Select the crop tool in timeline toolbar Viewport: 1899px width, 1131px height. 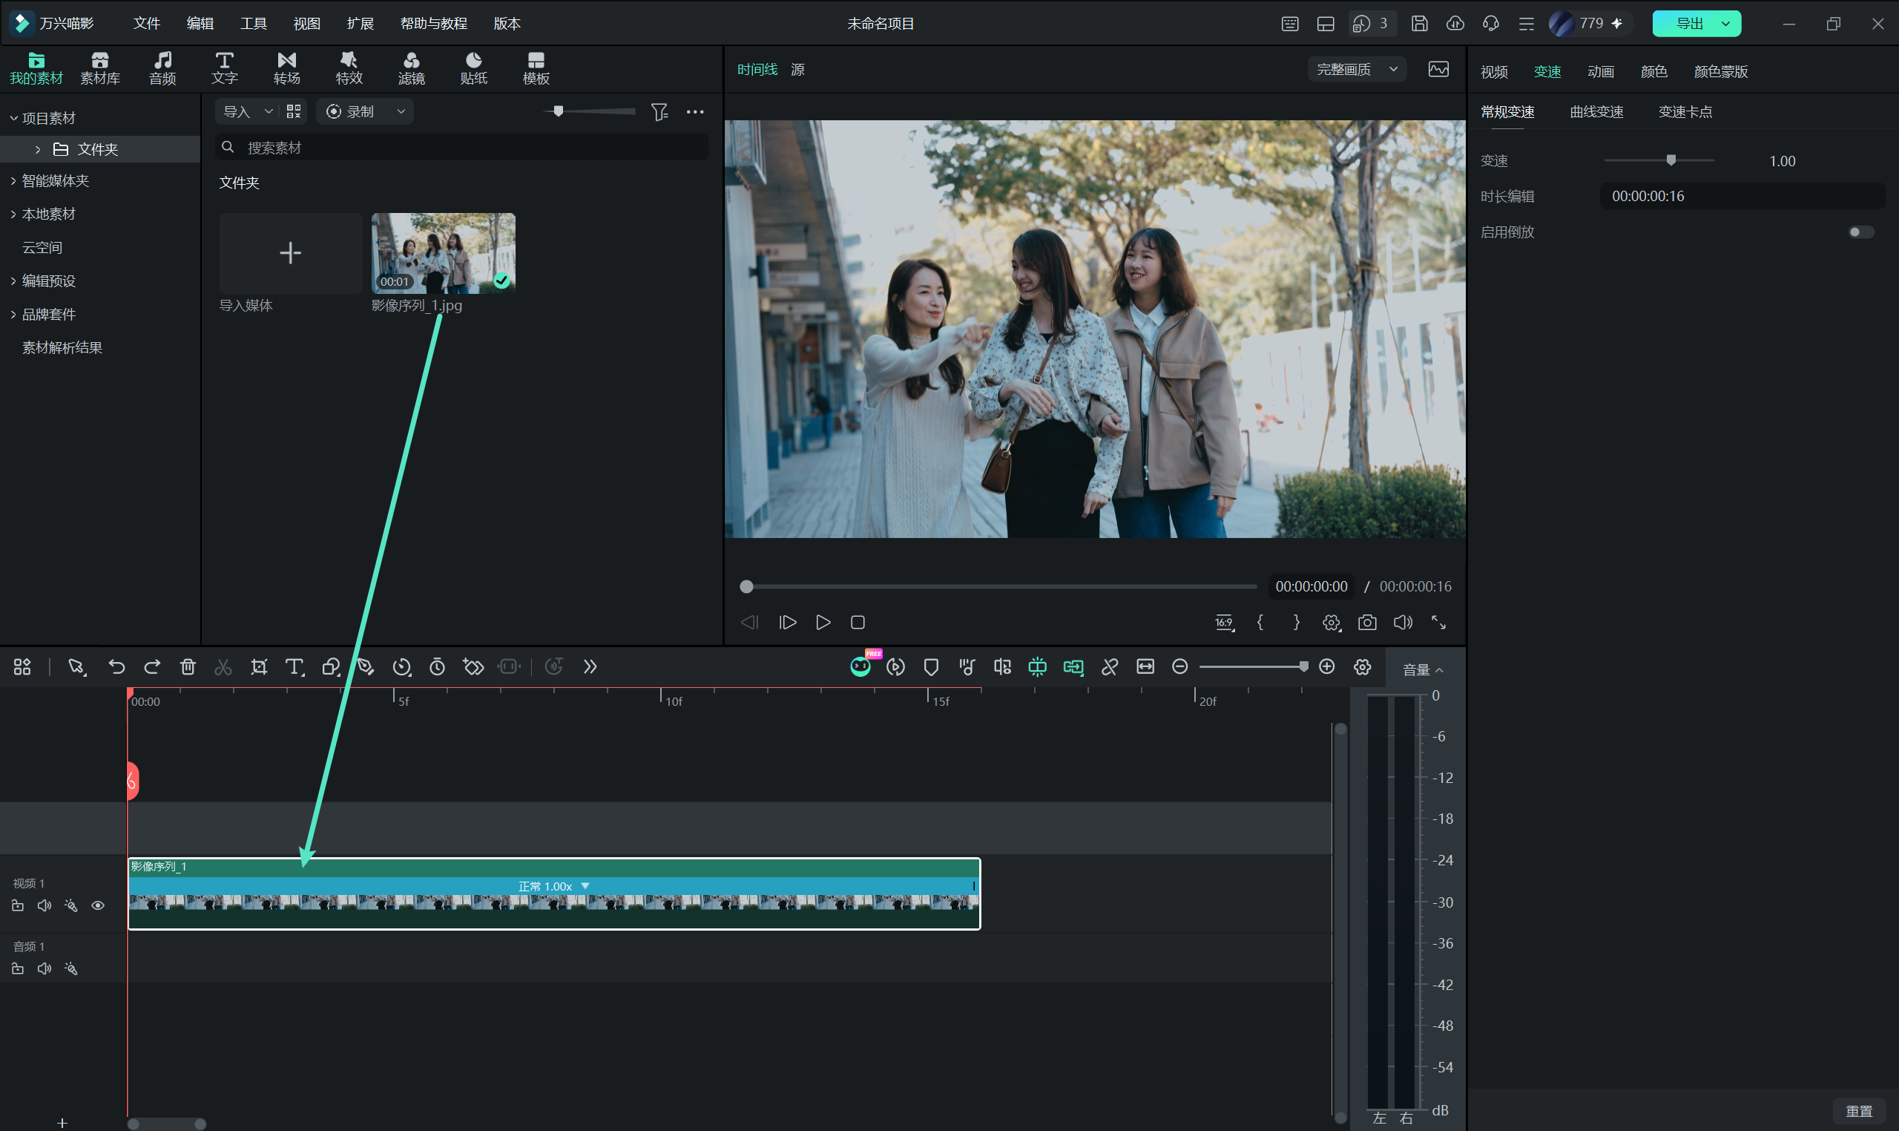pos(259,667)
